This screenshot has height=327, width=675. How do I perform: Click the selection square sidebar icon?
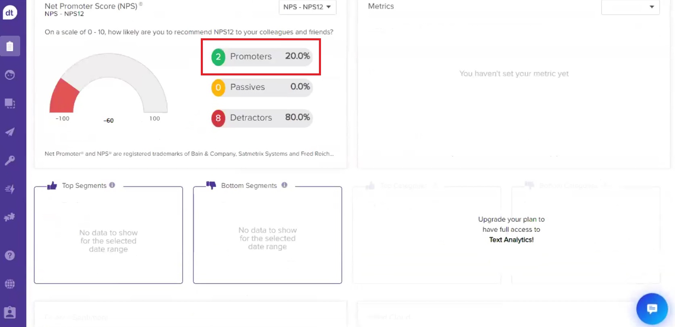[x=10, y=104]
